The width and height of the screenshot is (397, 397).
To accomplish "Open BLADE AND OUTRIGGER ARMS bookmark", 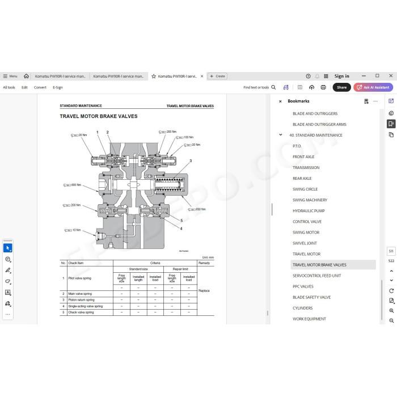I will coord(319,124).
